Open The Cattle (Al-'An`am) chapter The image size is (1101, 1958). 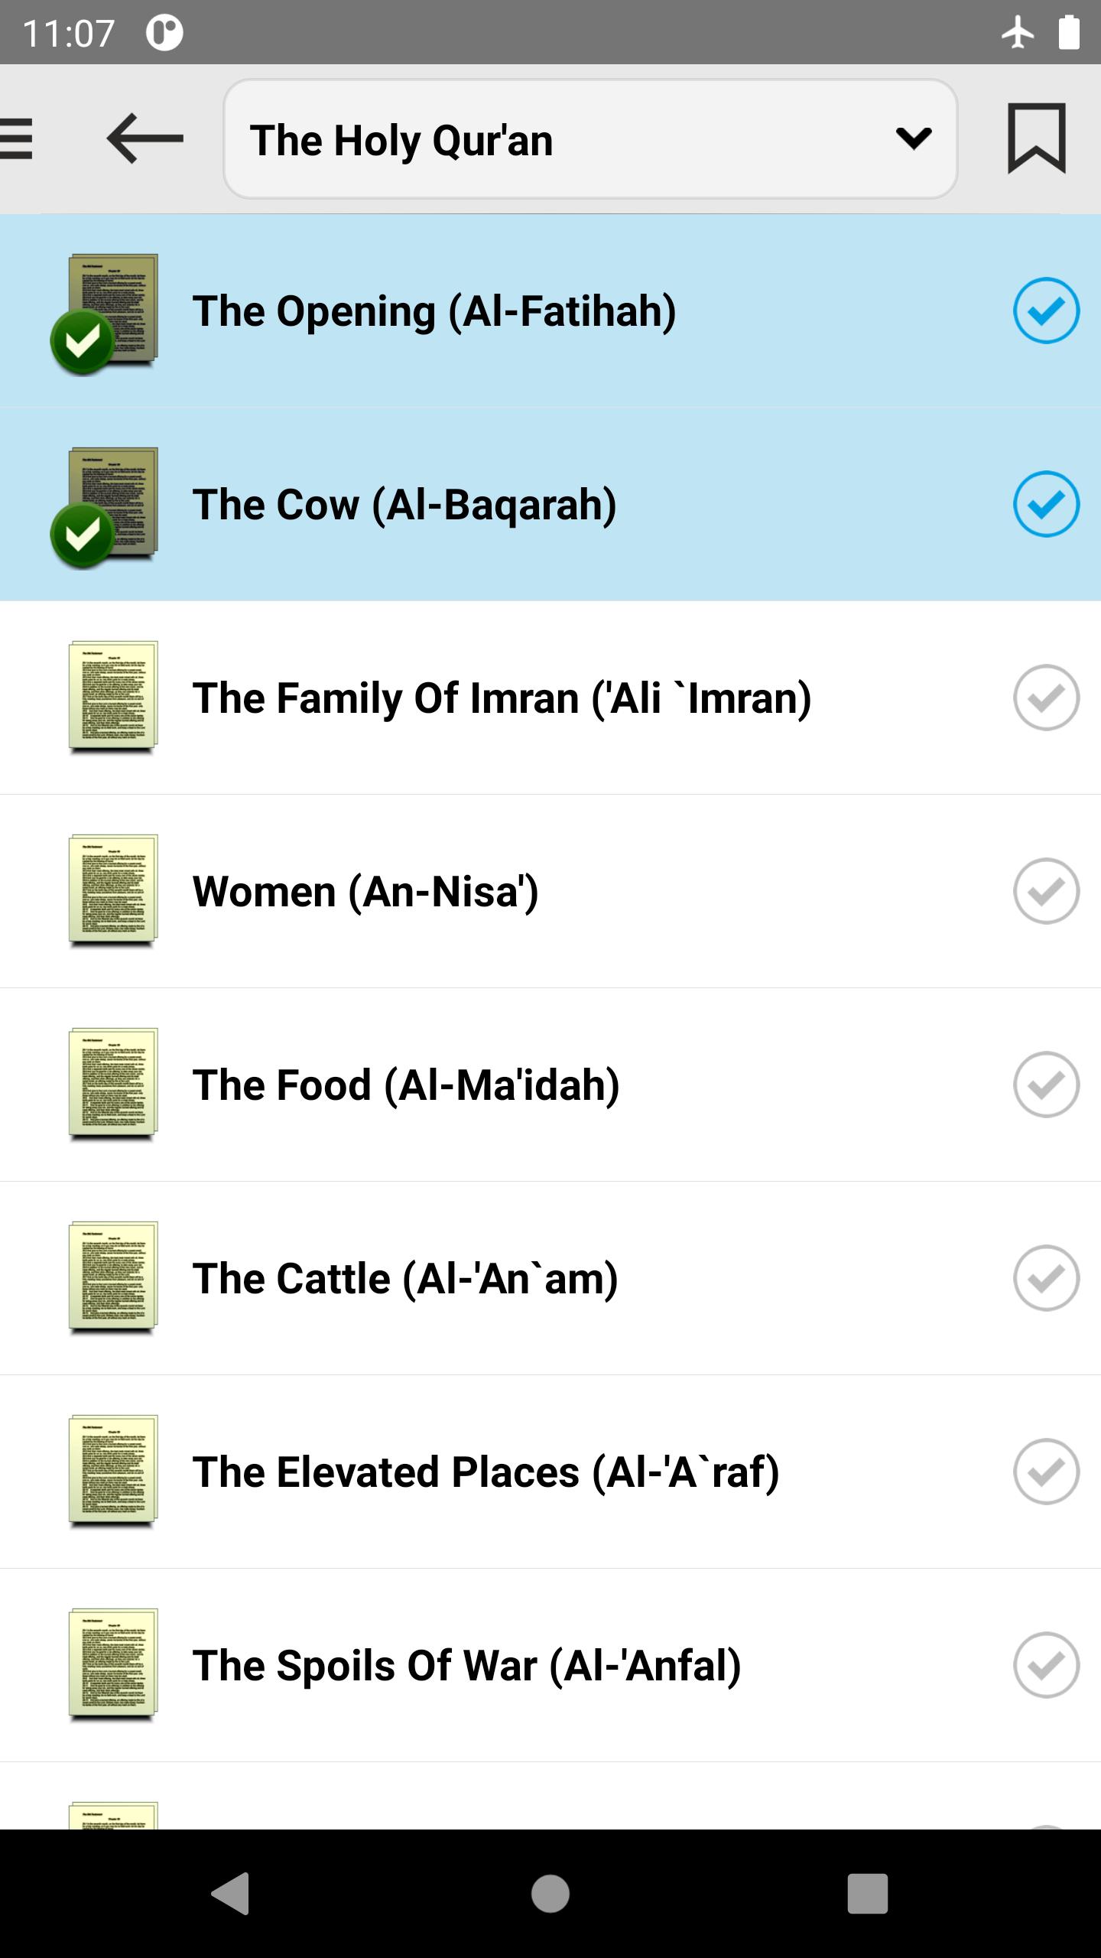click(x=550, y=1278)
